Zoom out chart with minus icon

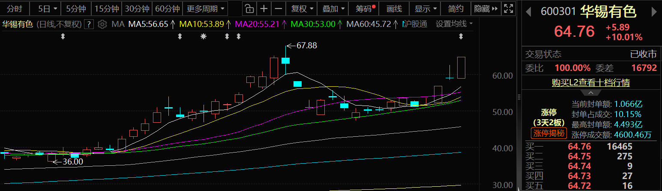click(279, 8)
